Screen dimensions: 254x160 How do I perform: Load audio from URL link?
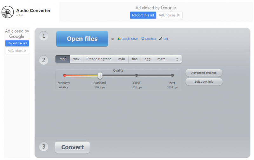coord(166,39)
